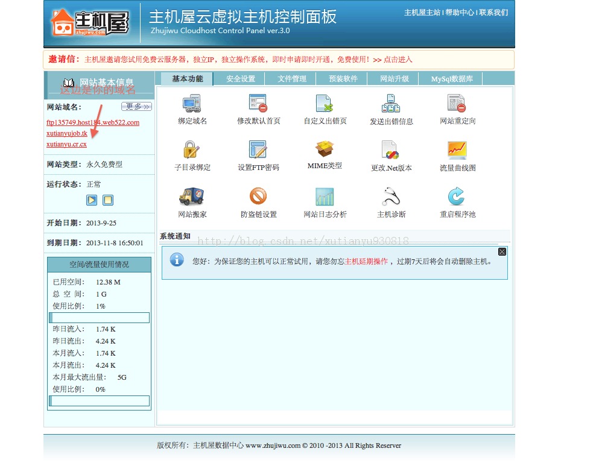Open 设置FTP密码 FTP password icon
The image size is (596, 469).
[258, 150]
